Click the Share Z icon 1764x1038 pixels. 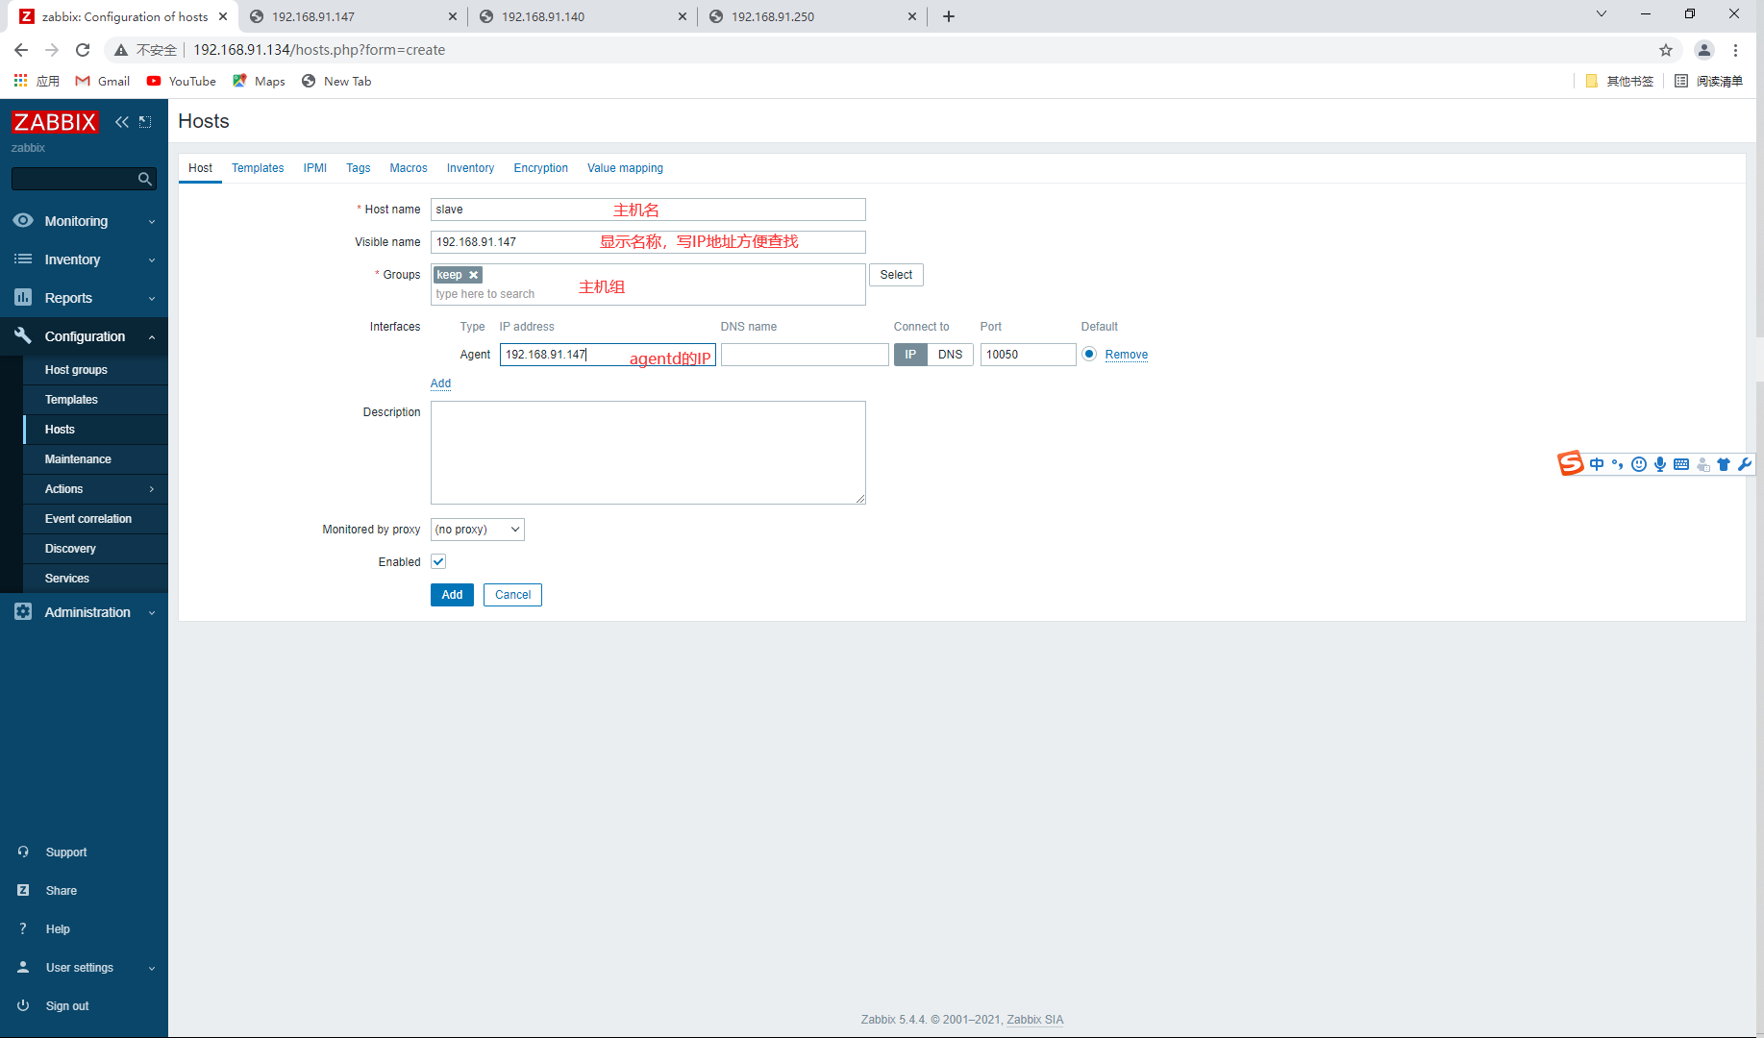[x=23, y=890]
